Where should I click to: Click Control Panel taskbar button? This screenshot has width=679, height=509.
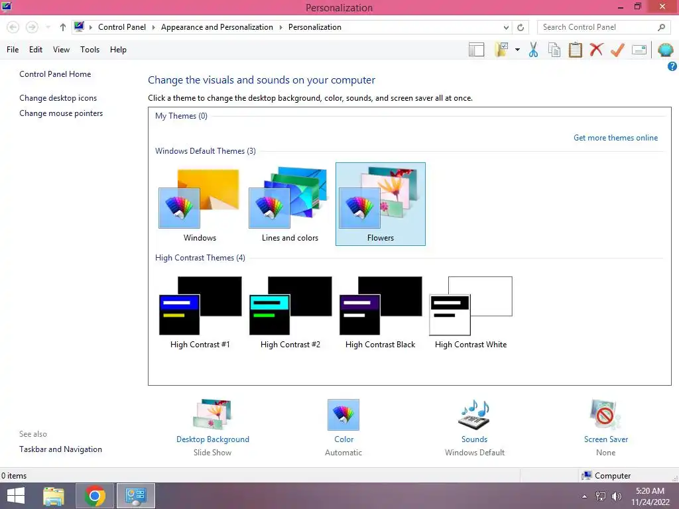[x=135, y=496]
